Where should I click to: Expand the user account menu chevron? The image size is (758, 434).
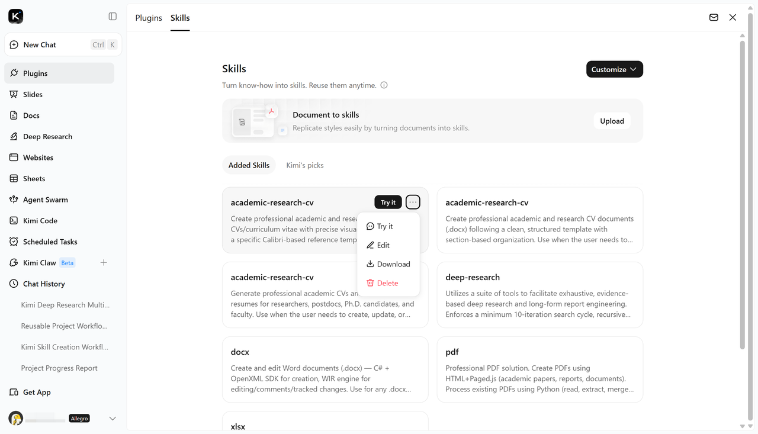pos(113,419)
